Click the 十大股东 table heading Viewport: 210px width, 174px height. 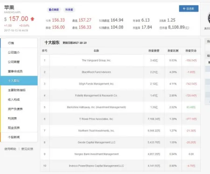[x=52, y=42]
